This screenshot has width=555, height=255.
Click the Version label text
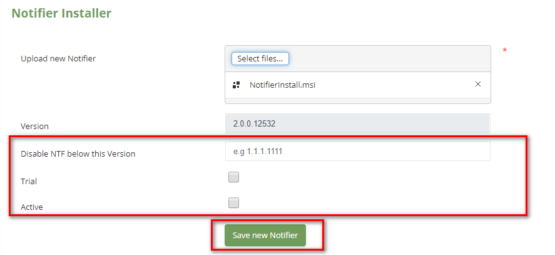tap(35, 126)
